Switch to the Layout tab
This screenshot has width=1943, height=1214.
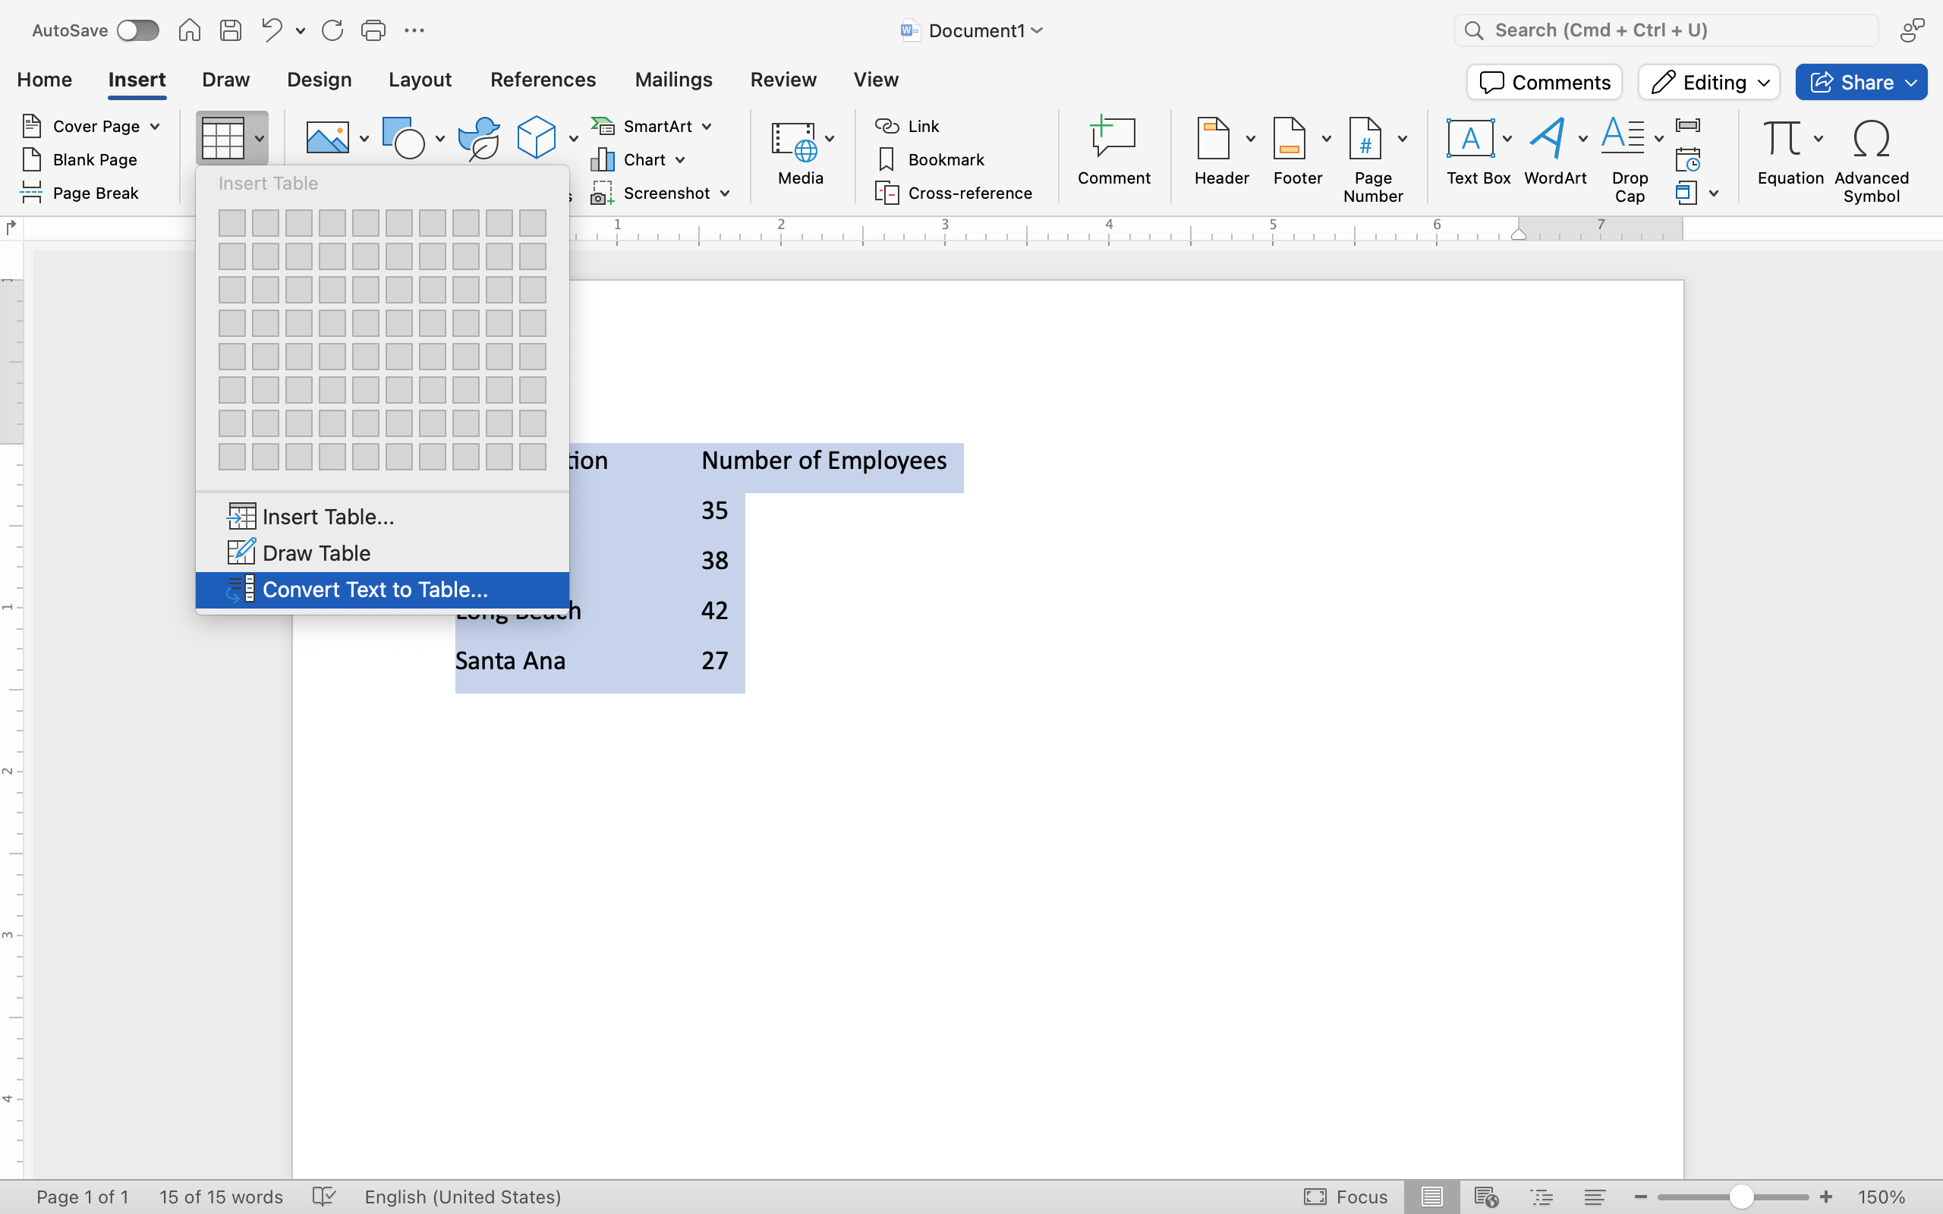(420, 80)
